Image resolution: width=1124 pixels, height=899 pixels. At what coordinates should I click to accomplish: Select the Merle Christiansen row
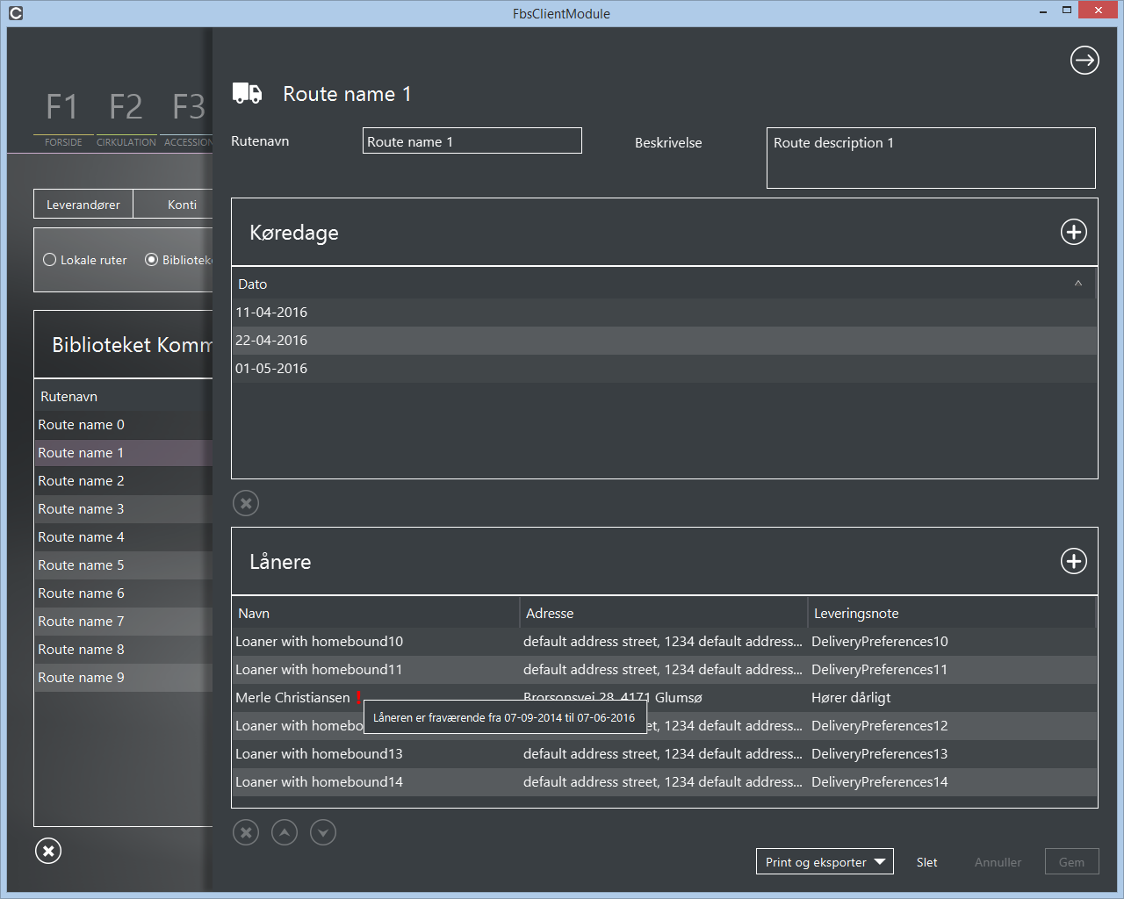(x=664, y=697)
